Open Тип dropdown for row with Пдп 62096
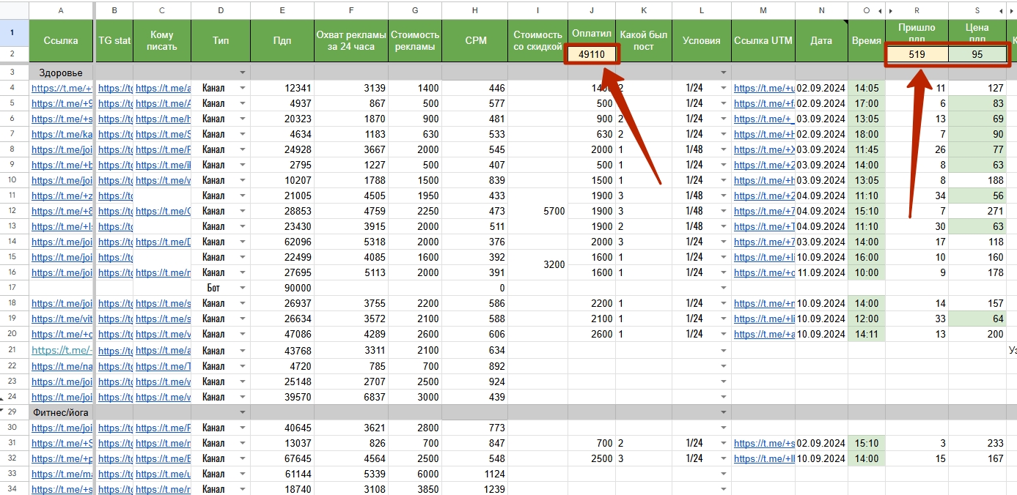 tap(243, 242)
